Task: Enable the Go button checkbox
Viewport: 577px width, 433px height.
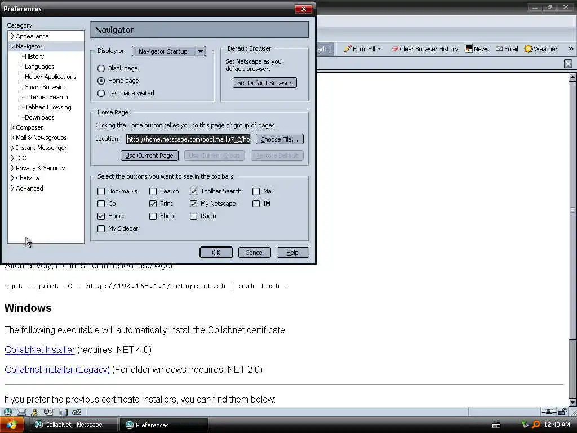Action: tap(101, 204)
